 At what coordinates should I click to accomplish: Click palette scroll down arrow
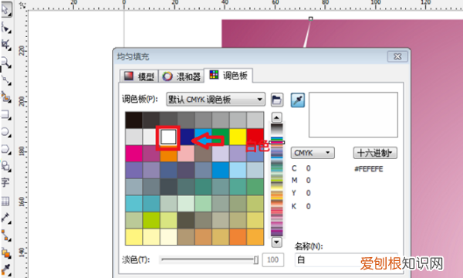pos(276,242)
